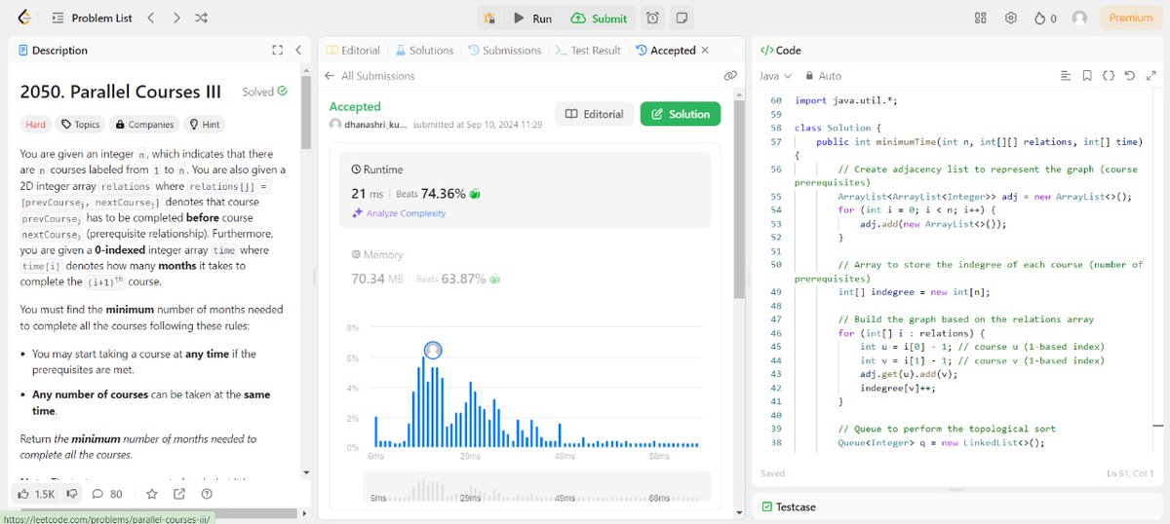
Task: Switch to the Editorial tab
Action: click(x=353, y=50)
